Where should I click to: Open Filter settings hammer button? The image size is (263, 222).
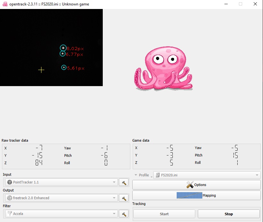pos(124,214)
